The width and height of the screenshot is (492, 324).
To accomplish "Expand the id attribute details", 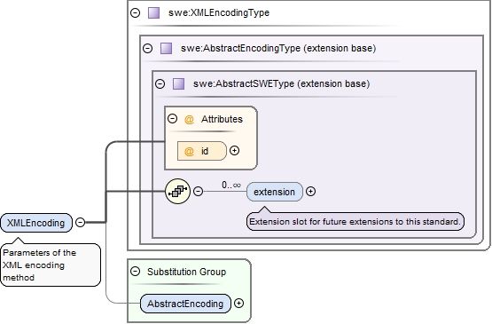I will pos(234,151).
